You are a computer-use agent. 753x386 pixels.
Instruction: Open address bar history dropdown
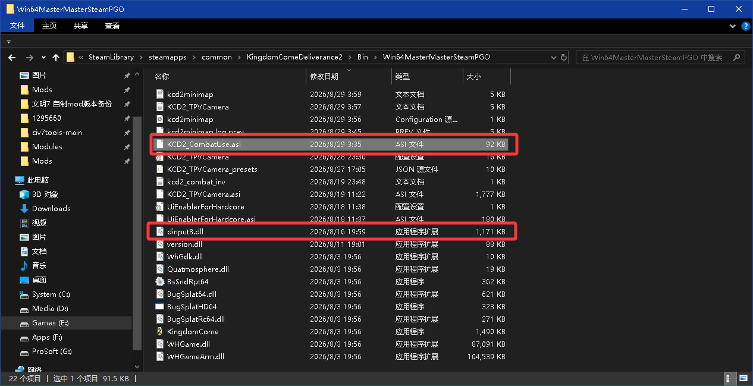click(x=553, y=57)
